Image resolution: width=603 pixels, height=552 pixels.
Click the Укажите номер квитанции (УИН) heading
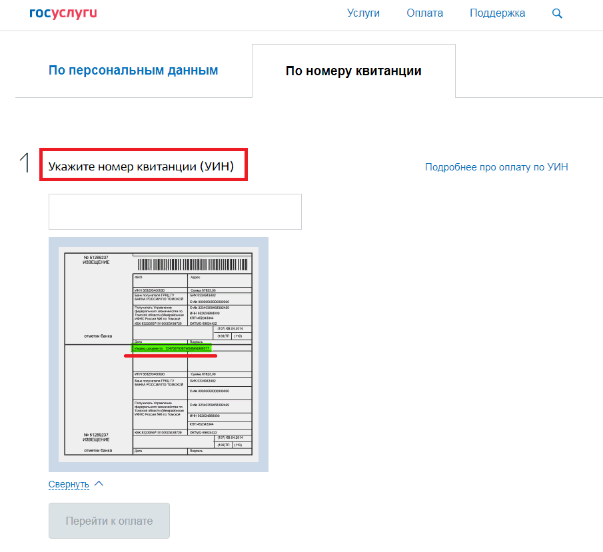click(x=141, y=166)
